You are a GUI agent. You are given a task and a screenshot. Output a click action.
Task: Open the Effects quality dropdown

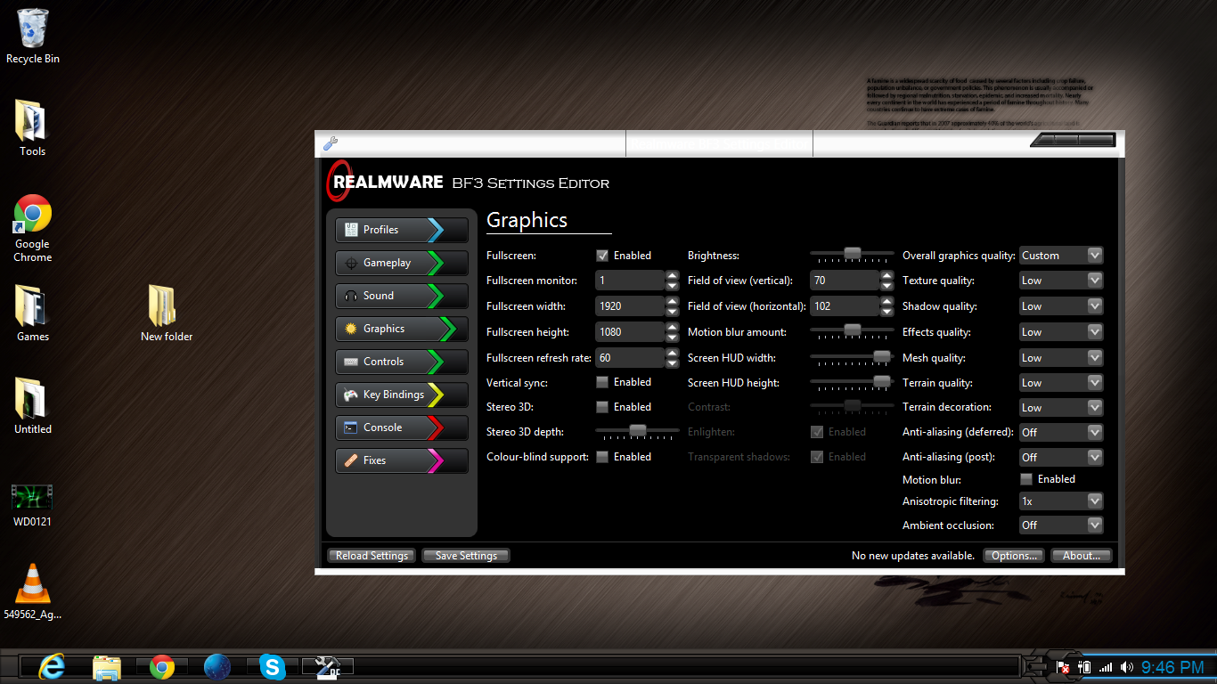tap(1061, 332)
